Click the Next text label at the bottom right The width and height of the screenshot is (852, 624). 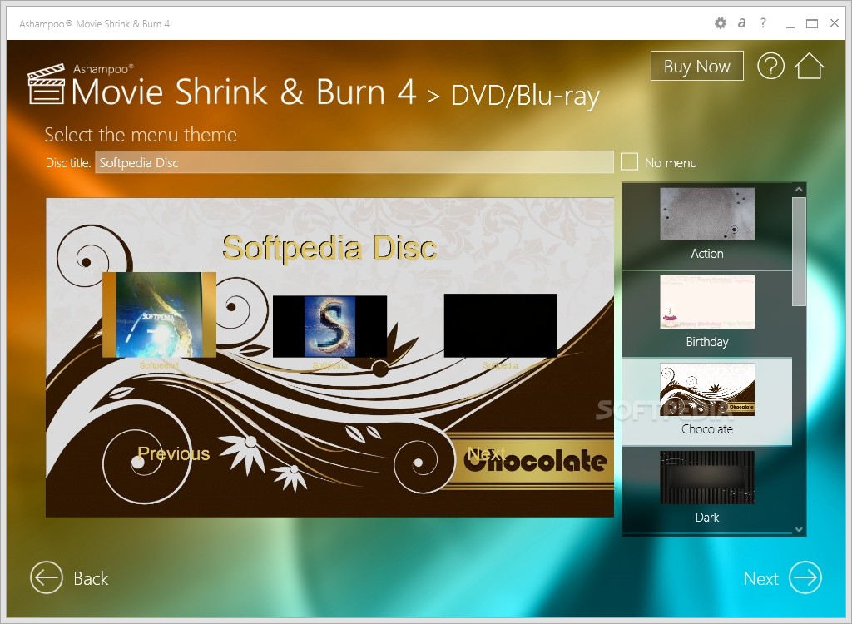(x=760, y=578)
